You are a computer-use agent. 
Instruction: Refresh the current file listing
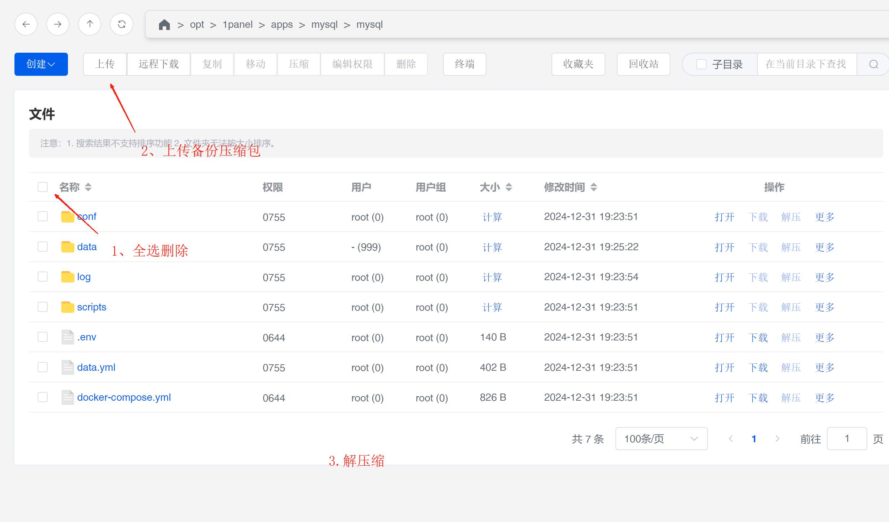[x=122, y=24]
